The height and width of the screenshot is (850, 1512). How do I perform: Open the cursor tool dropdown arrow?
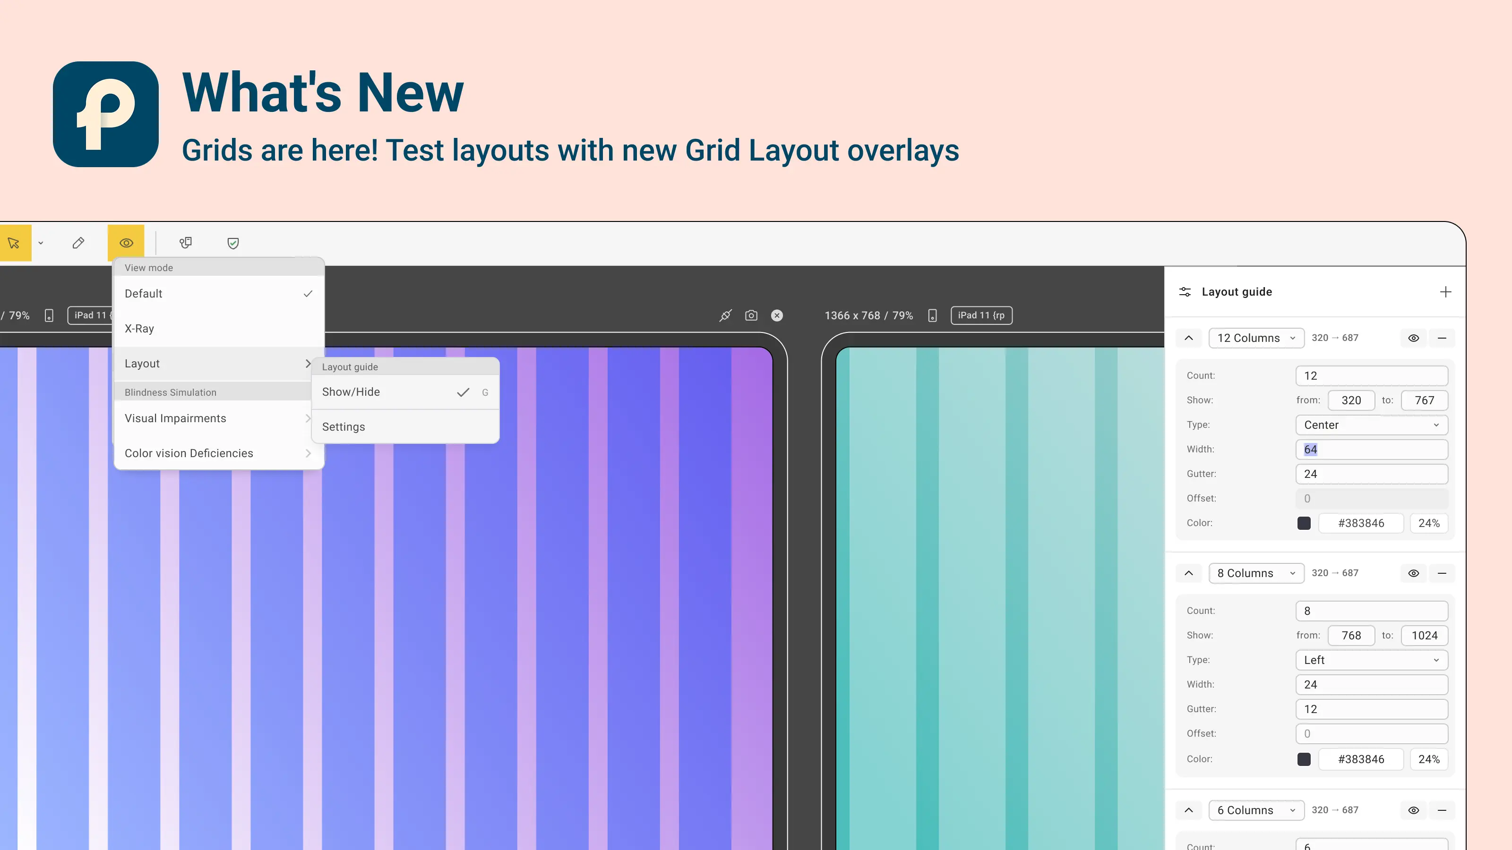[41, 243]
